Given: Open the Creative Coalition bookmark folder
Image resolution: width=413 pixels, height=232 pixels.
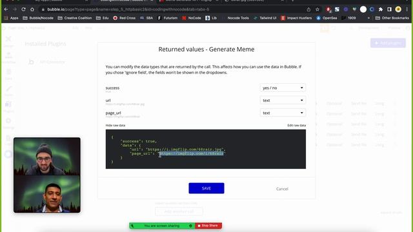Looking at the screenshot, I should (x=75, y=18).
